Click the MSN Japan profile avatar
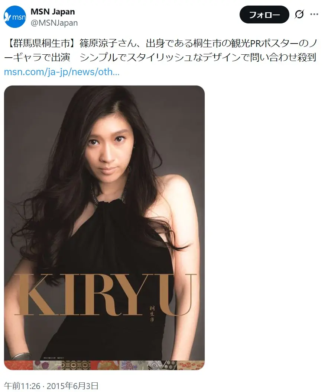The image size is (328, 392). click(x=15, y=17)
